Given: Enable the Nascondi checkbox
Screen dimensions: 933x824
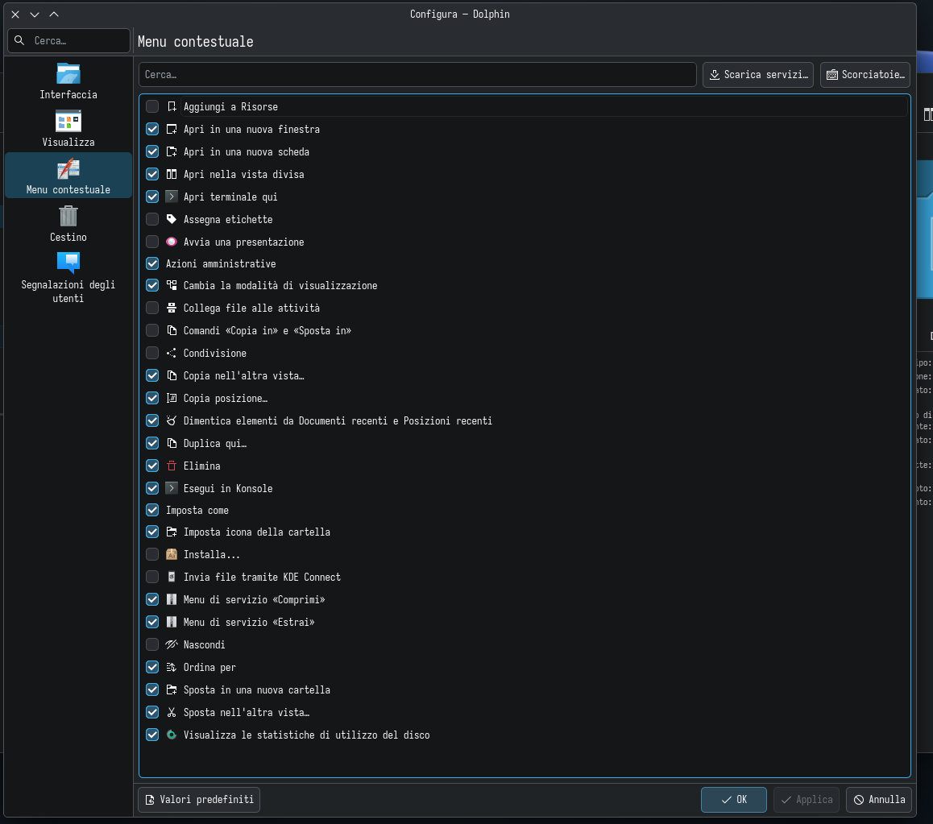Looking at the screenshot, I should tap(152, 645).
